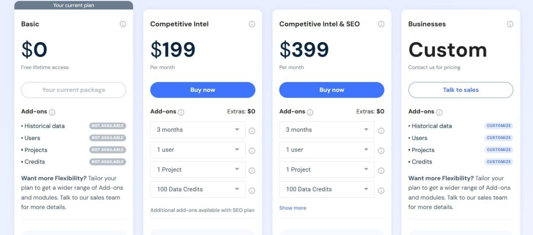Image resolution: width=533 pixels, height=235 pixels.
Task: Click info icon next to Competitive Intel 3 months dropdown
Action: tap(252, 131)
